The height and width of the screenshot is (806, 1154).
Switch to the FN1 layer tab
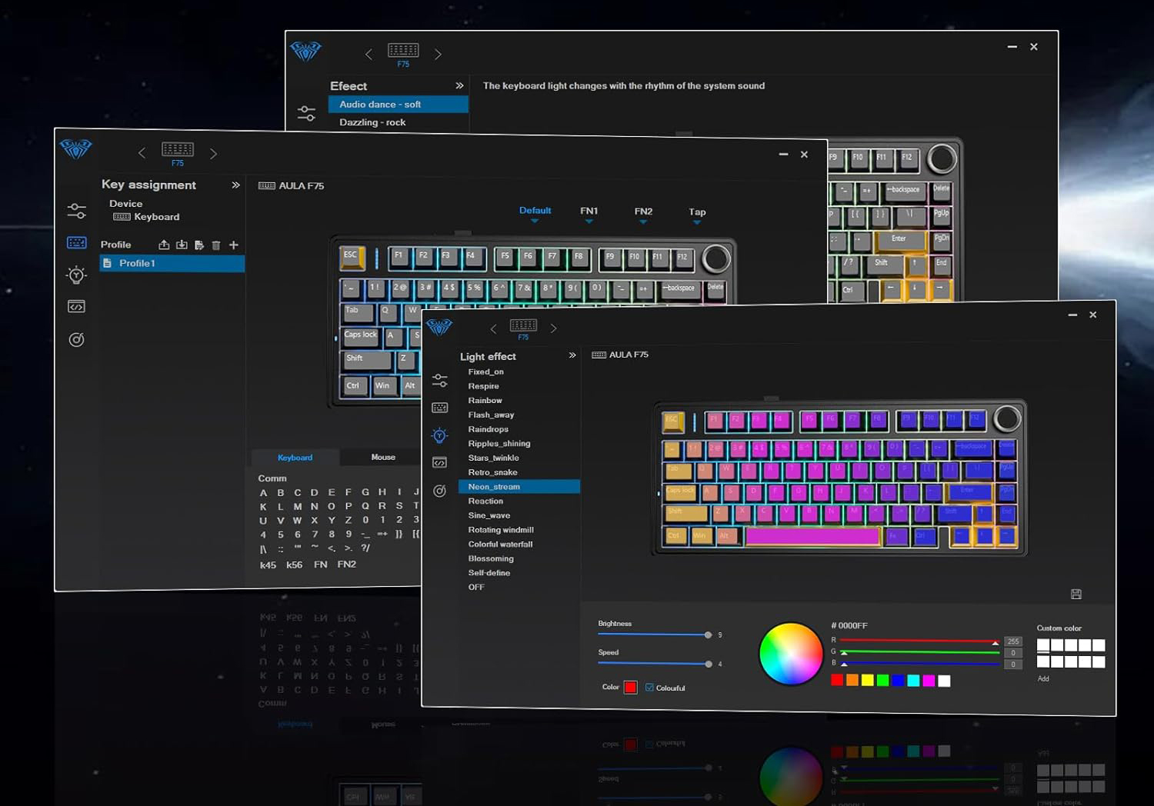(589, 211)
